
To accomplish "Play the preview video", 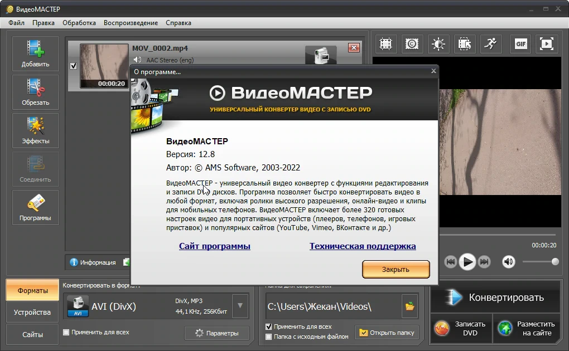I will click(467, 261).
